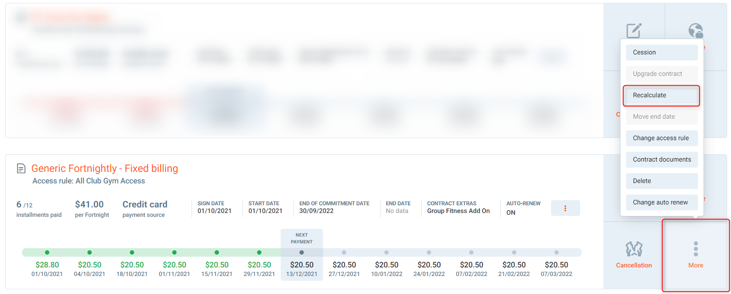The width and height of the screenshot is (731, 294).
Task: Select Change access rule
Action: point(662,138)
